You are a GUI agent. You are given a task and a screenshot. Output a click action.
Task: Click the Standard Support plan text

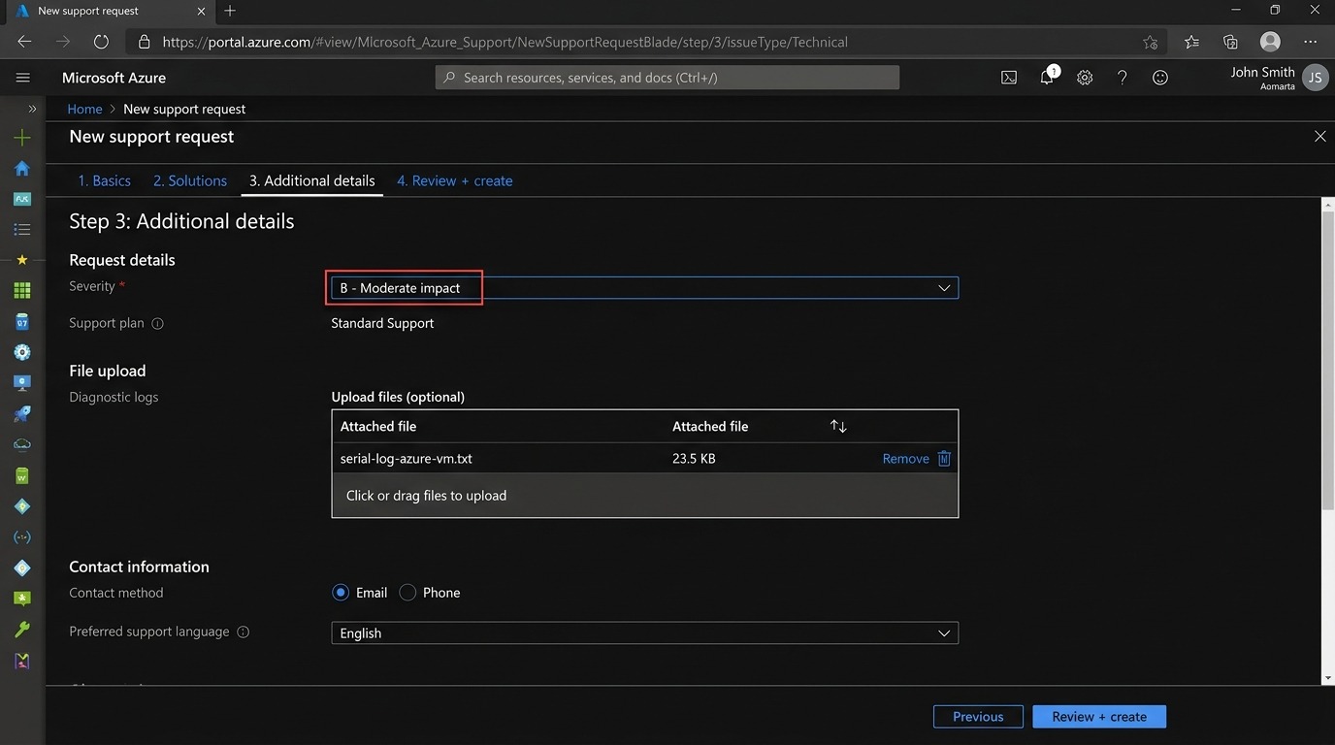[382, 323]
